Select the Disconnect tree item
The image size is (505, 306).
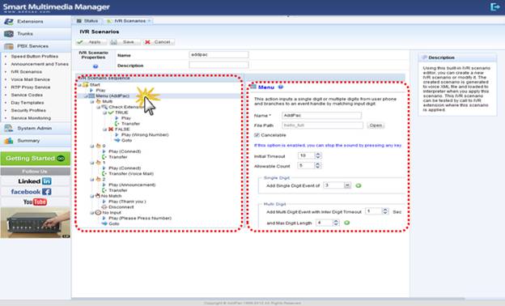(x=121, y=207)
